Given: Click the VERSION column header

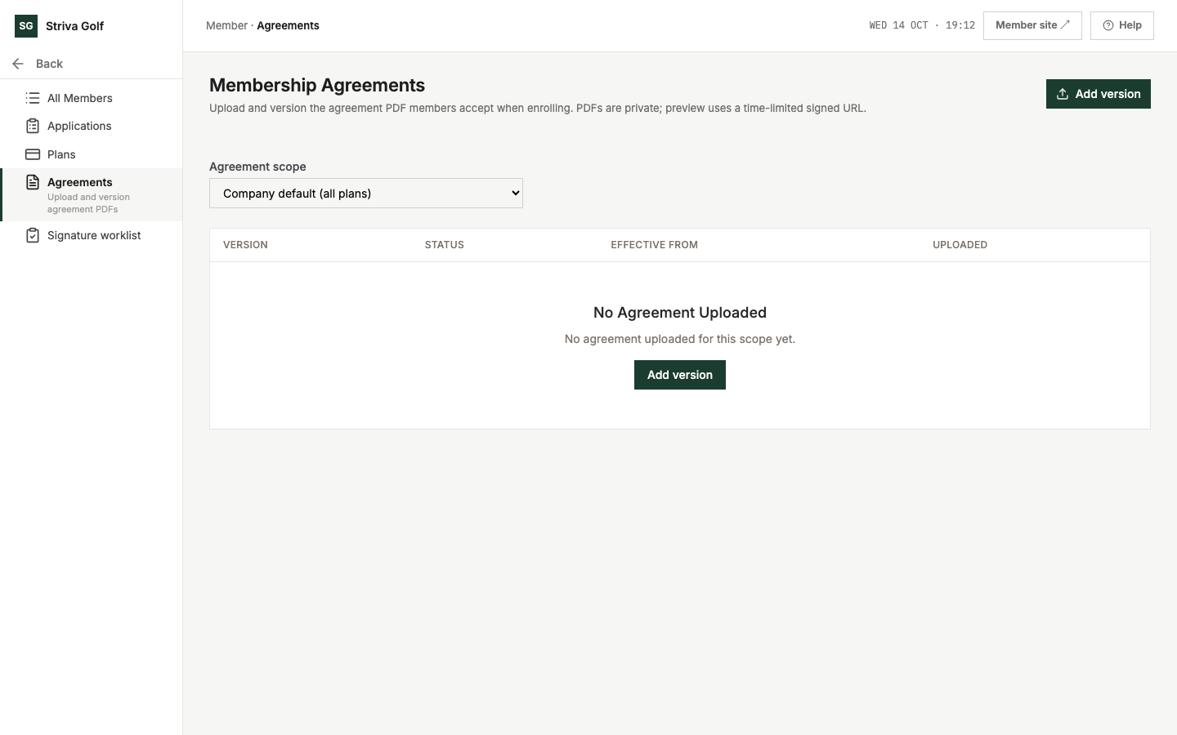Looking at the screenshot, I should point(245,245).
